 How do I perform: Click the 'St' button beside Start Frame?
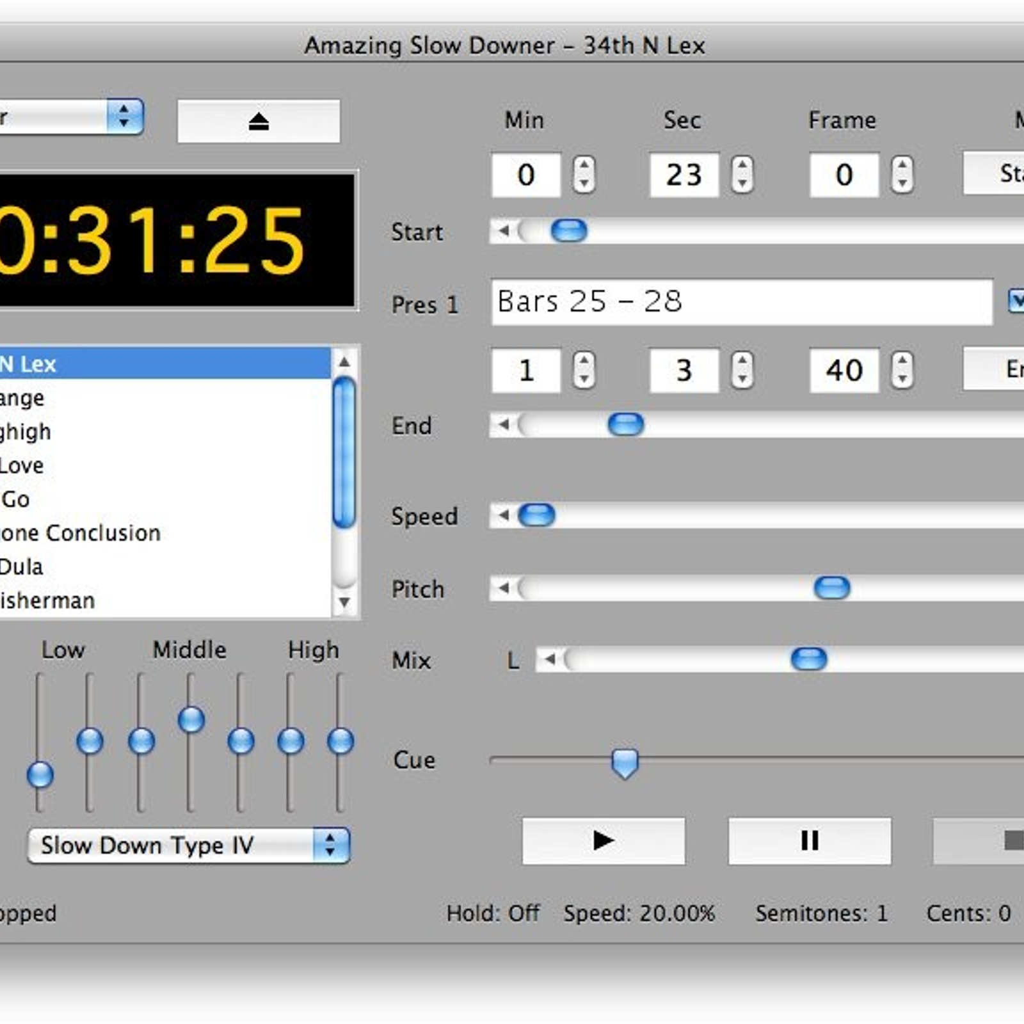pyautogui.click(x=994, y=173)
